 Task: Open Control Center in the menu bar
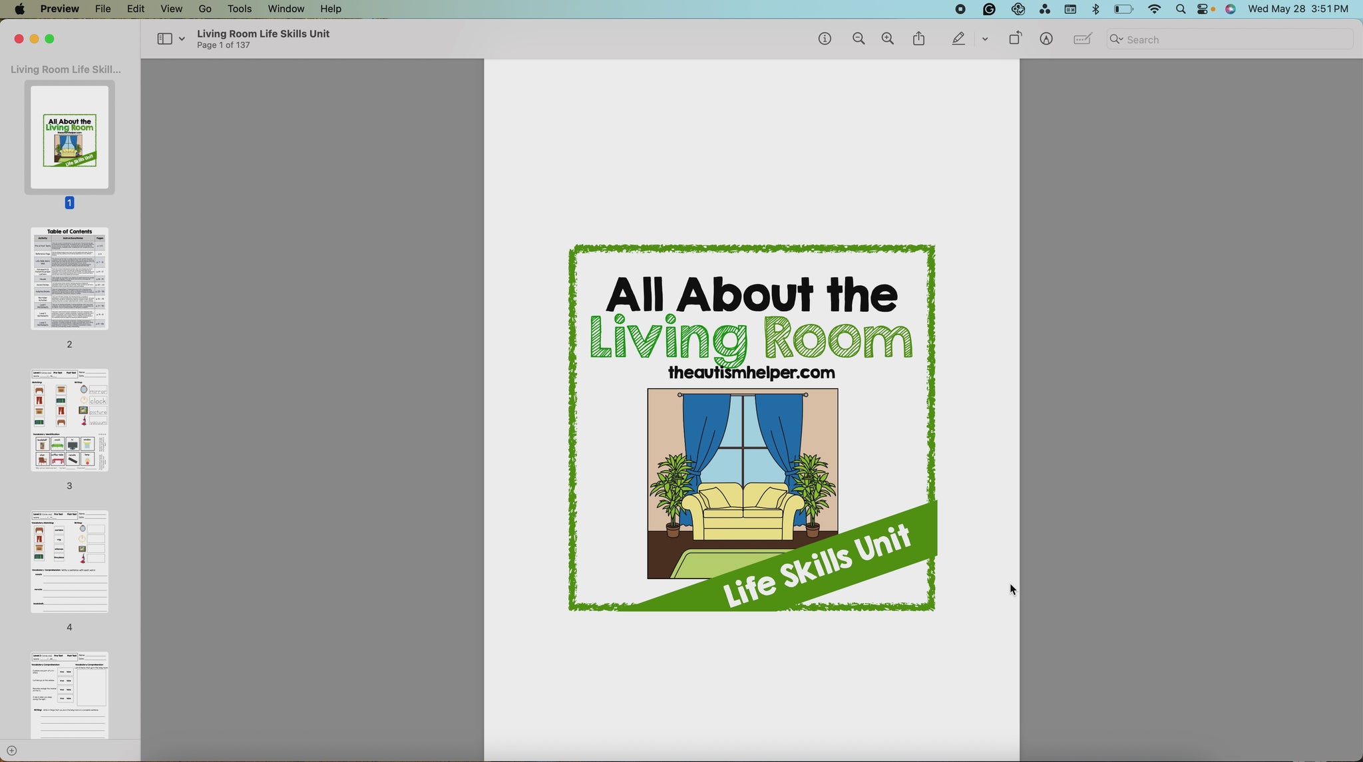[1203, 9]
